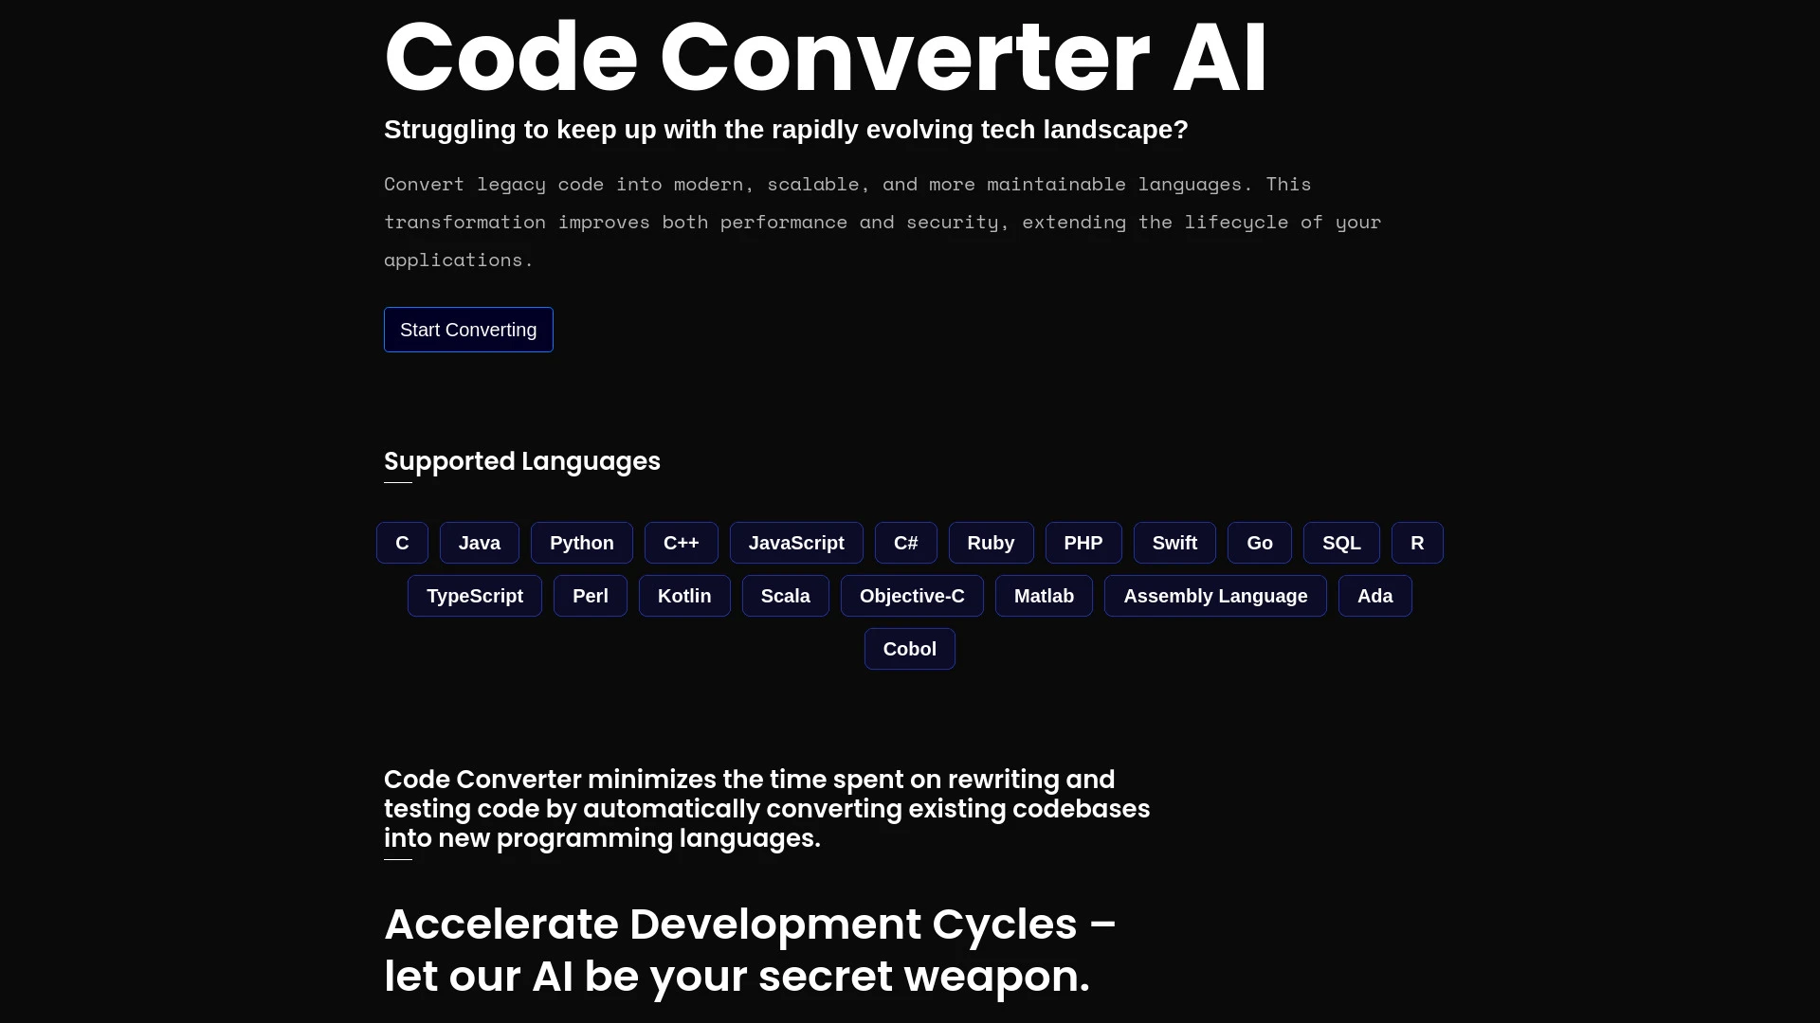1820x1023 pixels.
Task: Click the Python language tag
Action: (x=581, y=542)
